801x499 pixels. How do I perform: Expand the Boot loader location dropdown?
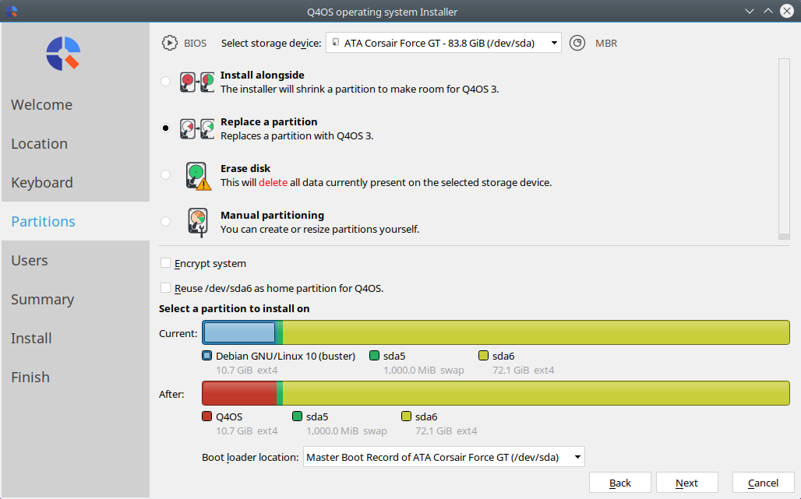[x=444, y=457]
